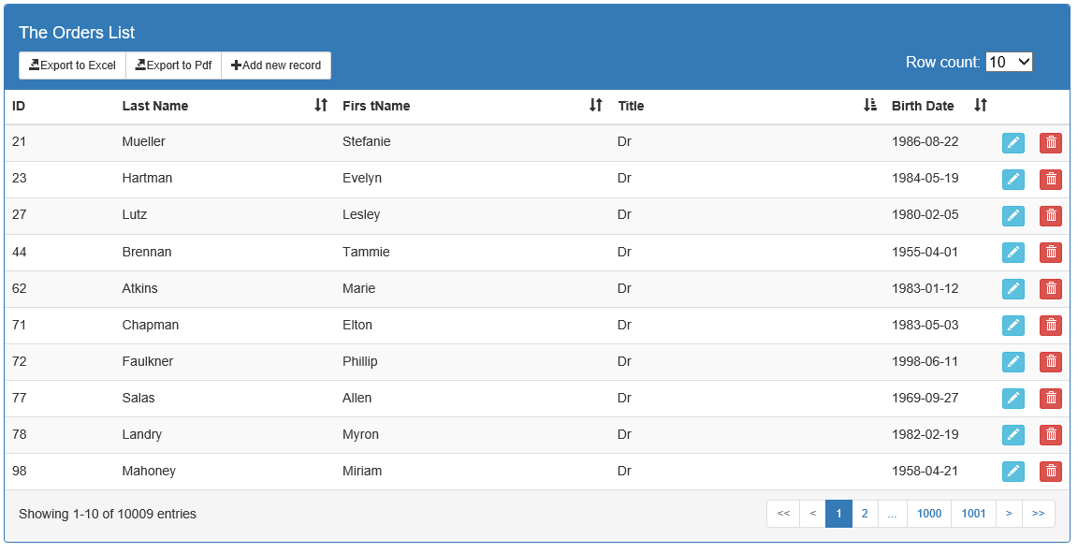Viewport: 1078px width, 553px height.
Task: Go to first page with << button
Action: coord(783,514)
